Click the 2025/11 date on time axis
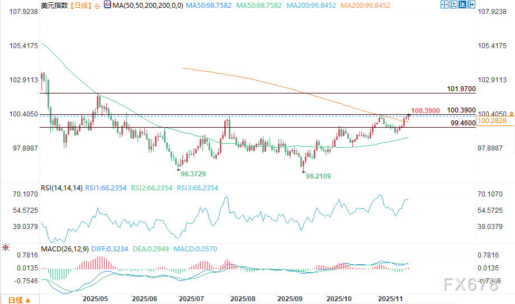 [x=389, y=299]
